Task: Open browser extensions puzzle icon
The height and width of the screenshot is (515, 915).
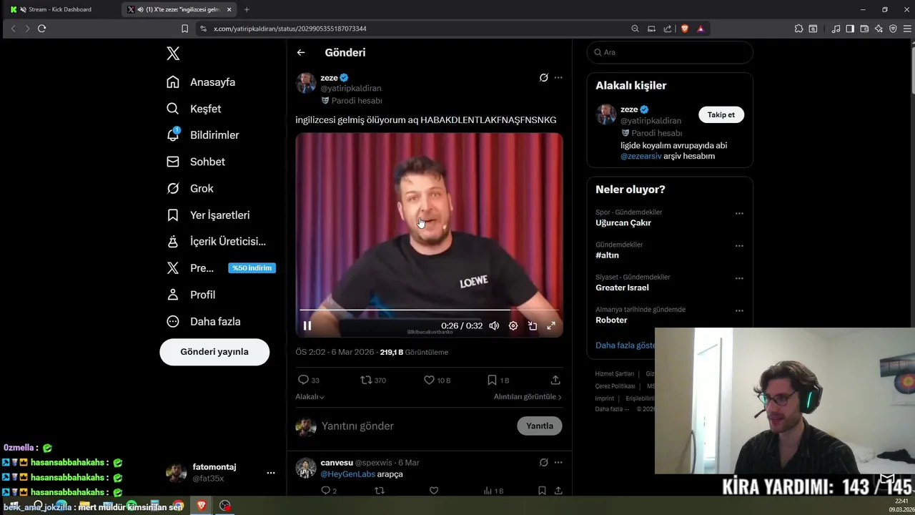Action: point(798,29)
